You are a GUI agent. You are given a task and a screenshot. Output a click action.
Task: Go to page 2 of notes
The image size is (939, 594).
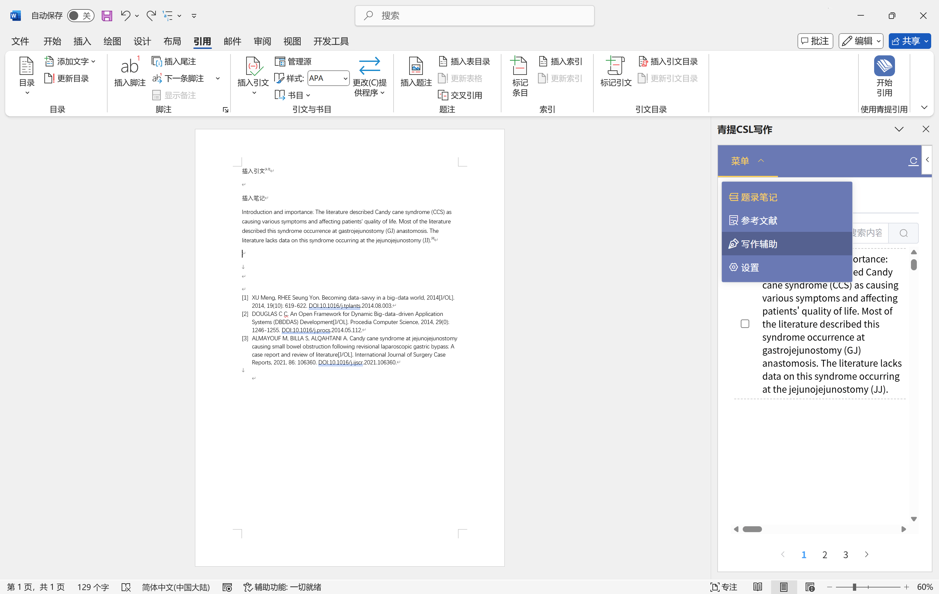click(824, 555)
